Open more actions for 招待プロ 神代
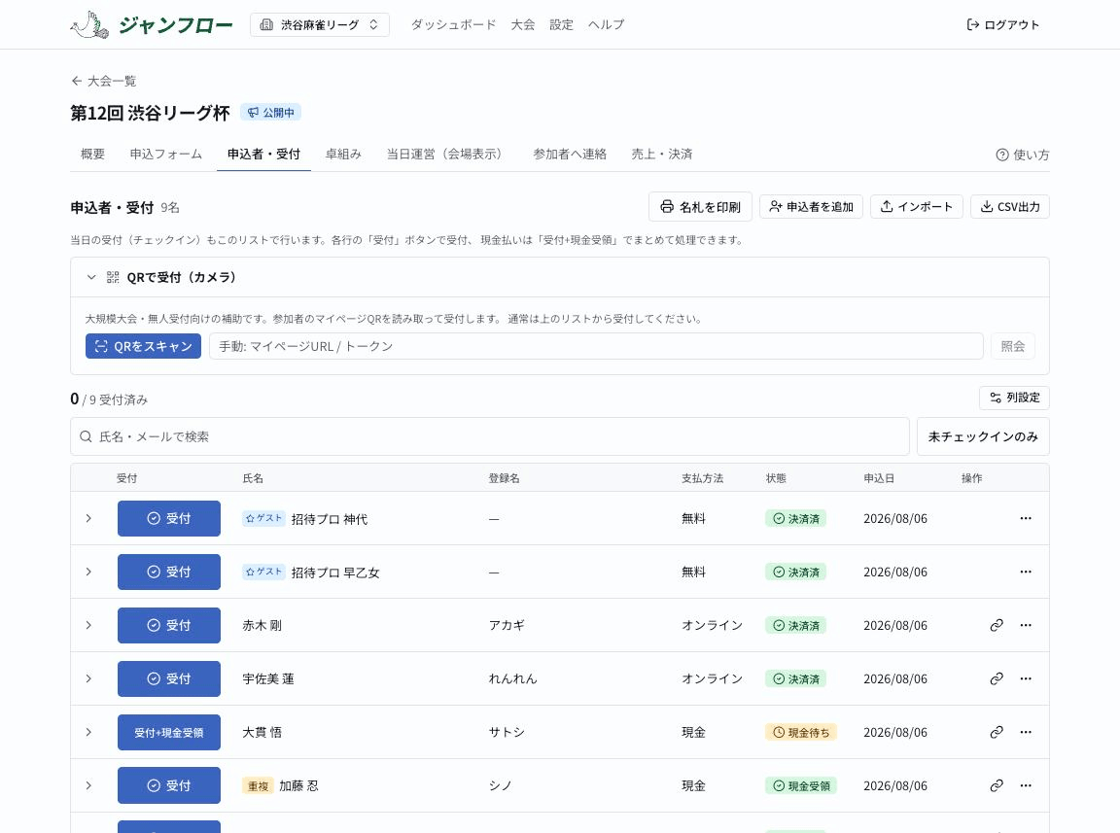The image size is (1120, 833). click(x=1026, y=518)
